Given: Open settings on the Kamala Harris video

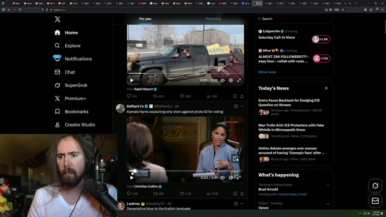Looking at the screenshot, I should (231, 178).
